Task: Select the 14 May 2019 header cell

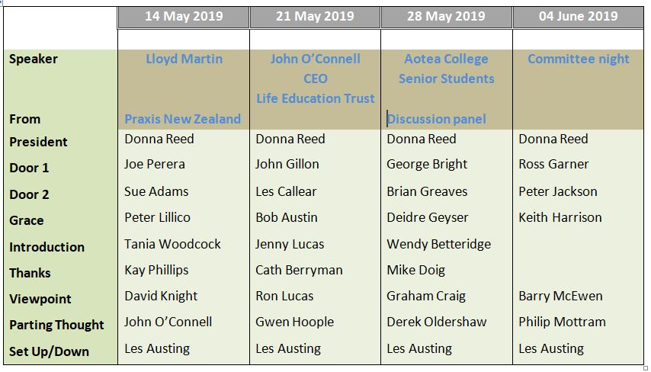Action: tap(184, 17)
